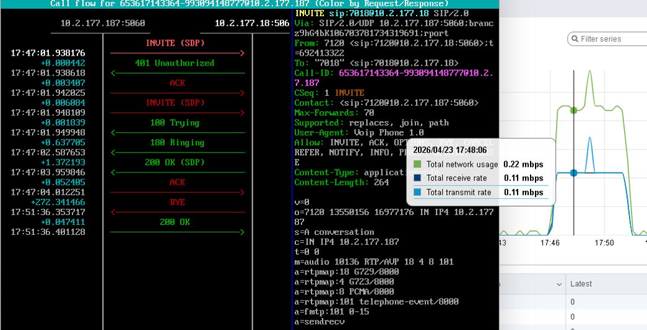This screenshot has width=647, height=330.
Task: Select the ACK message at 17:47:01.942025
Action: click(x=178, y=83)
